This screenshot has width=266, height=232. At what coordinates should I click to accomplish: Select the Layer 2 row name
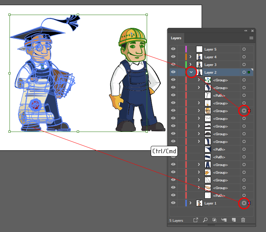point(210,73)
